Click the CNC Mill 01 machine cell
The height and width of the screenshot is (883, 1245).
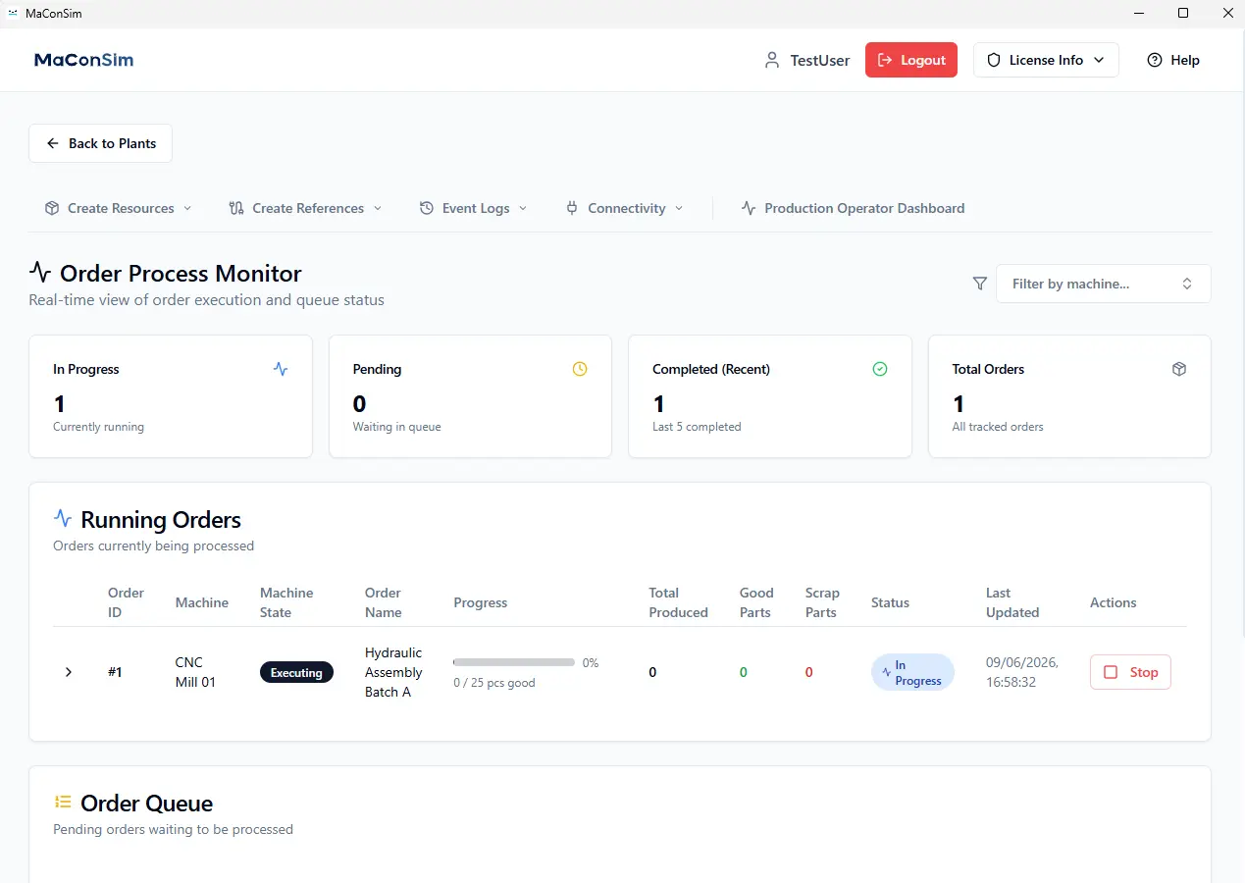coord(195,672)
